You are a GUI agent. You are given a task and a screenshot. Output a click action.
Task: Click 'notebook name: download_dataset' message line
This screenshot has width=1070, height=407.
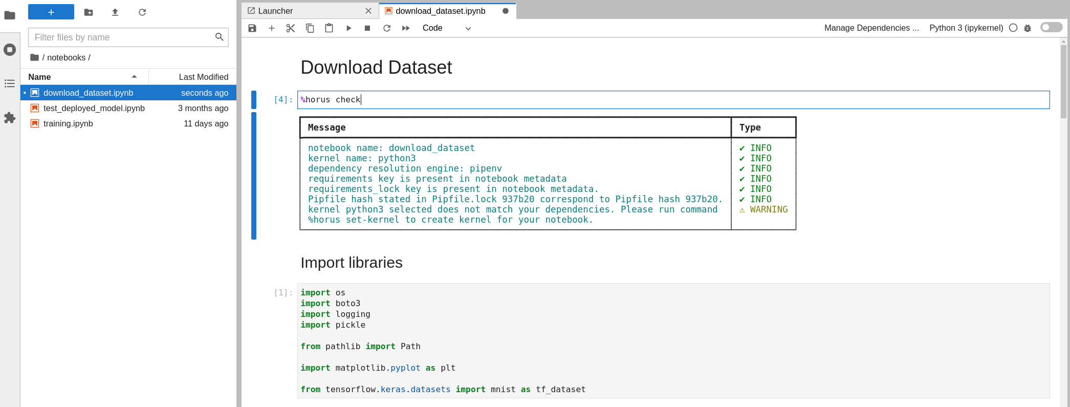pyautogui.click(x=391, y=148)
